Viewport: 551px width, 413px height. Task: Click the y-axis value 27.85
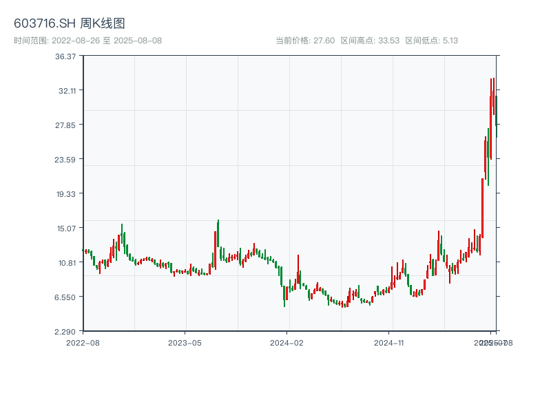pos(65,125)
